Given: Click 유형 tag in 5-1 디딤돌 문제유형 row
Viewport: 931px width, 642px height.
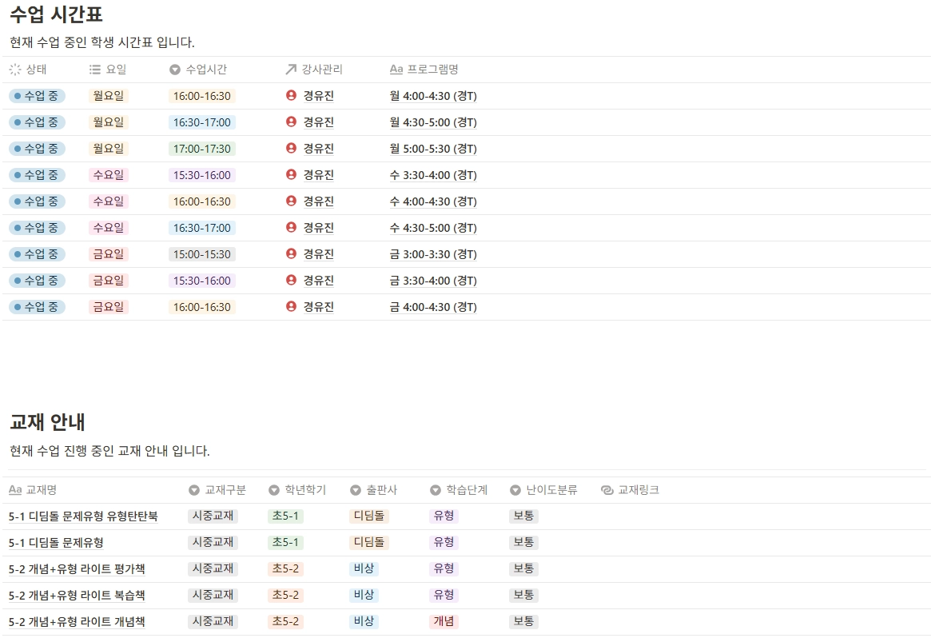Looking at the screenshot, I should (x=444, y=541).
